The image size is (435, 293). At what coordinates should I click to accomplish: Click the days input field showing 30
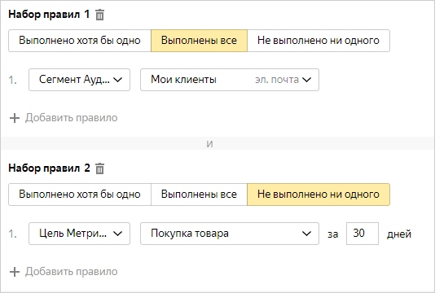pos(362,234)
